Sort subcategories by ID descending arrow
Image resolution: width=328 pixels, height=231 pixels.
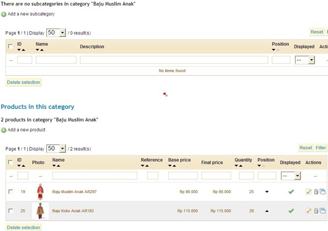(19, 50)
